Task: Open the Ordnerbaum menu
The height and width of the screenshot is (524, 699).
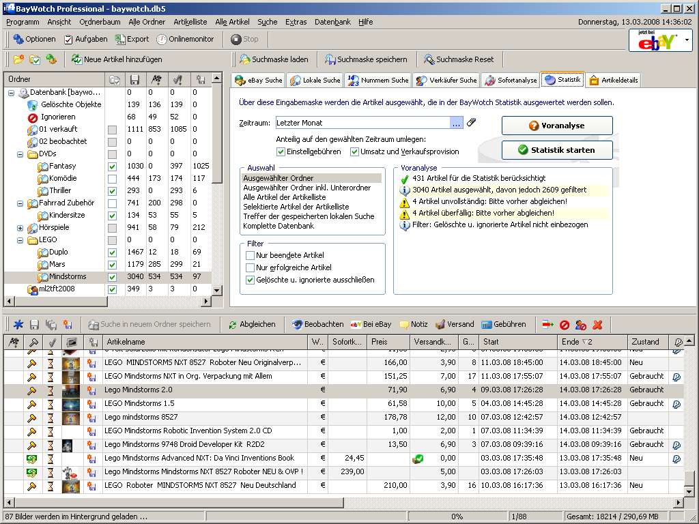Action: [100, 22]
